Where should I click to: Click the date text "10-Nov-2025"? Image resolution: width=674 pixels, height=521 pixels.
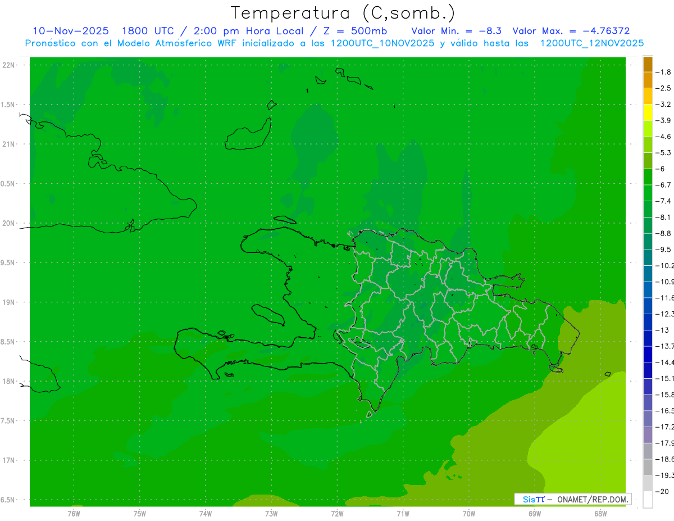coord(71,31)
